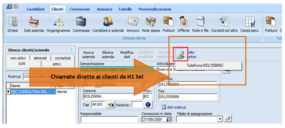Switch to the Clienti ribbon tab

click(58, 9)
